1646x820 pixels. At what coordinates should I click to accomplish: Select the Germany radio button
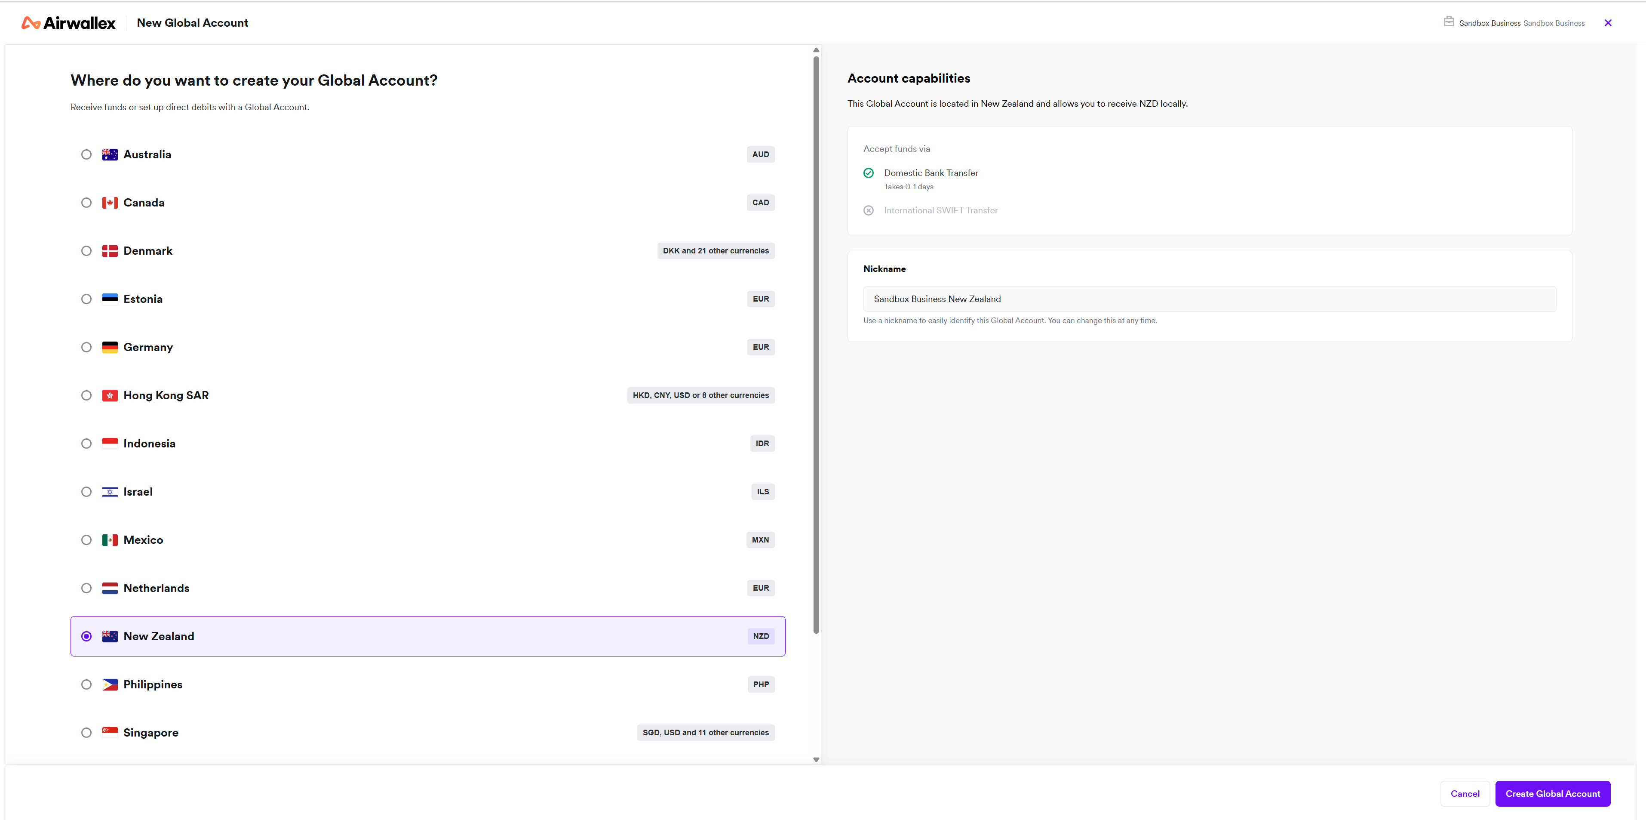pyautogui.click(x=86, y=347)
